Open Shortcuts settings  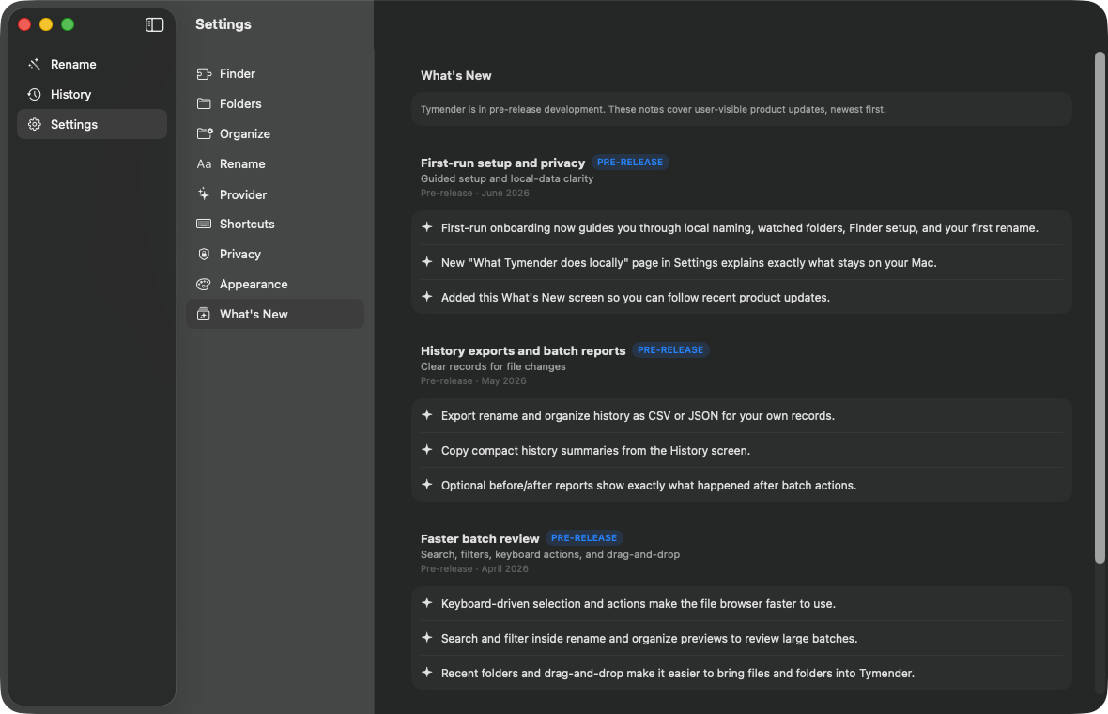click(275, 225)
